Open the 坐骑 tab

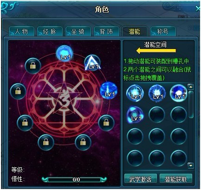78,32
